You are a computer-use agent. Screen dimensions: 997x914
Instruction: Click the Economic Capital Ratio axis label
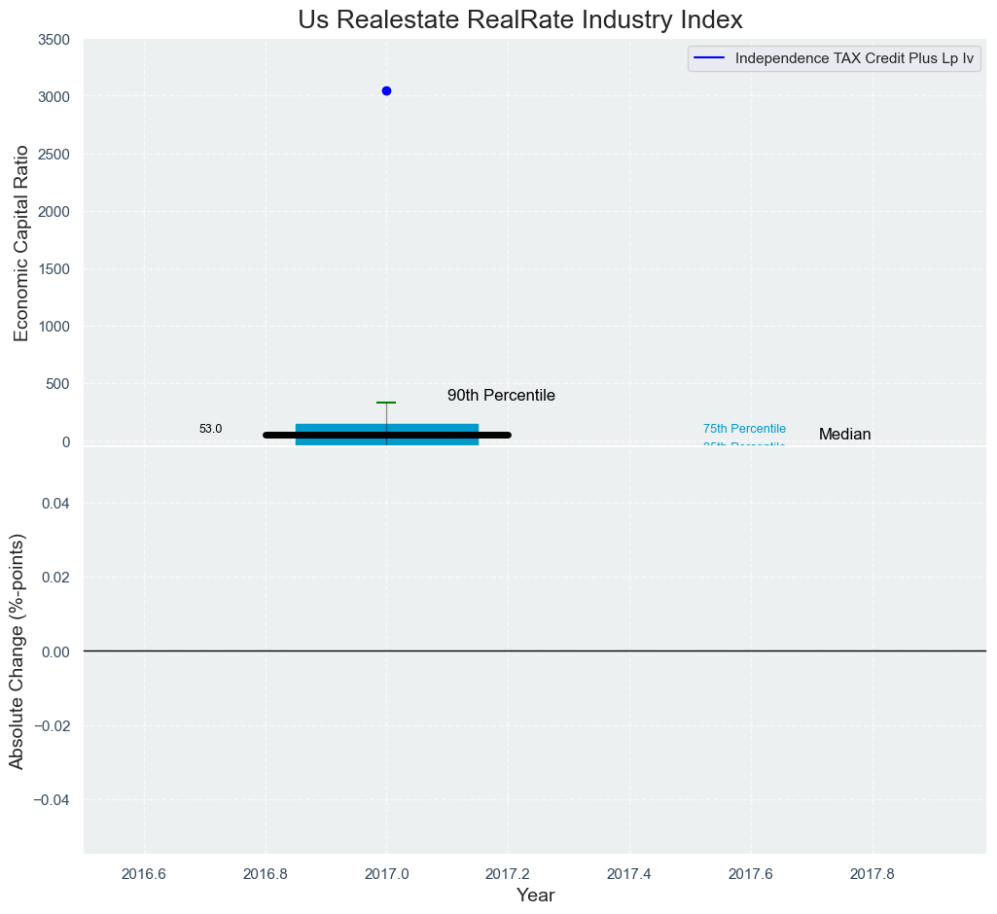pos(20,243)
